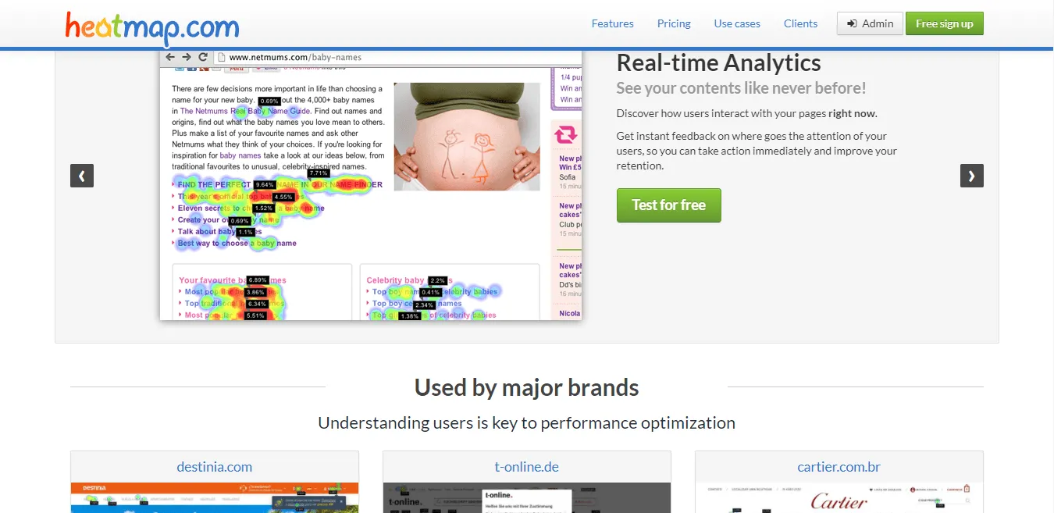Image resolution: width=1054 pixels, height=513 pixels.
Task: Click the 'See your contents like never before!' subtitle
Action: [x=741, y=88]
